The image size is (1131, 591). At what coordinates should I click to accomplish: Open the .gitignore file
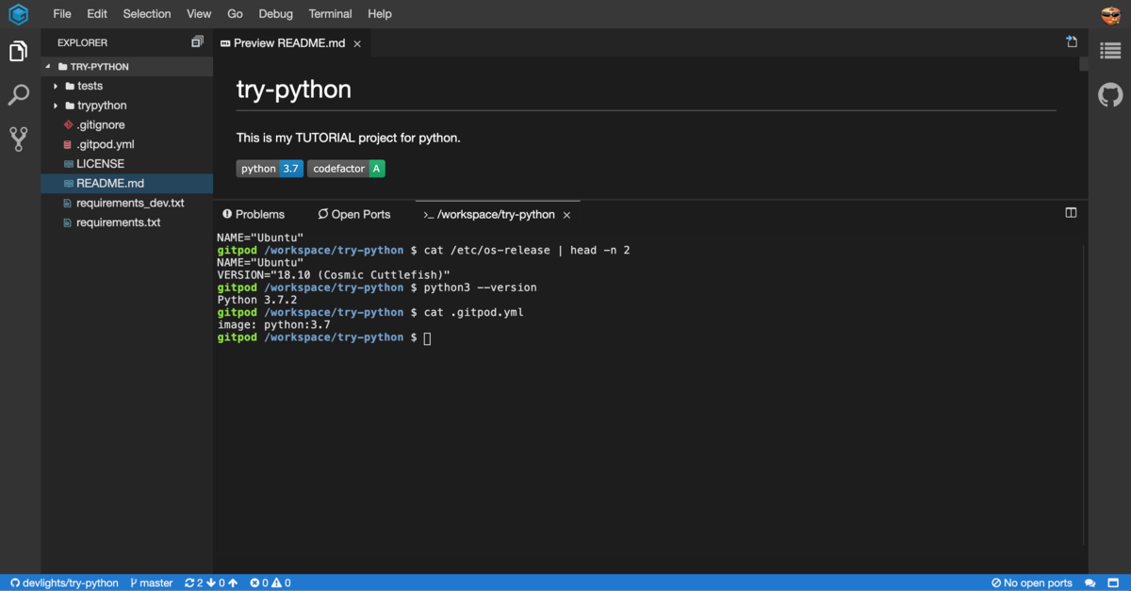click(126, 124)
